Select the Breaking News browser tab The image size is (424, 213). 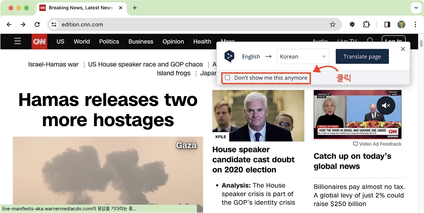(x=81, y=8)
